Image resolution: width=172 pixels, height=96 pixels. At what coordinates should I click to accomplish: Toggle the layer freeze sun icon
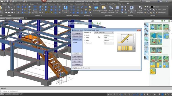[x=148, y=7]
